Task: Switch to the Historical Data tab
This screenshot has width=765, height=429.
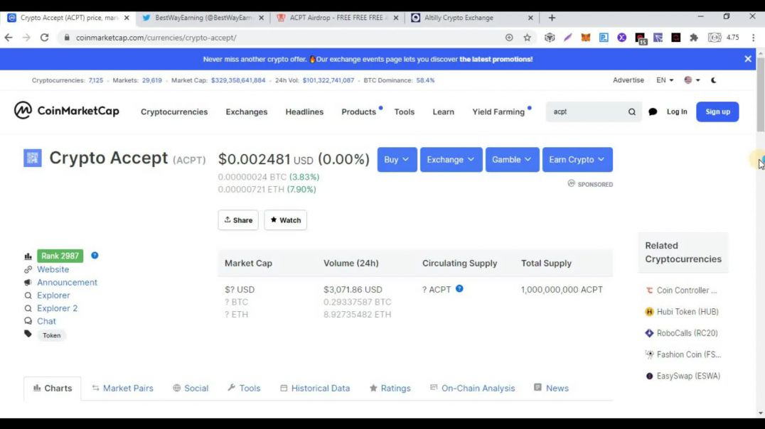Action: 315,388
